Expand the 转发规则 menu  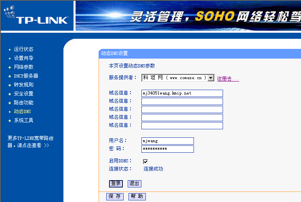[23, 85]
